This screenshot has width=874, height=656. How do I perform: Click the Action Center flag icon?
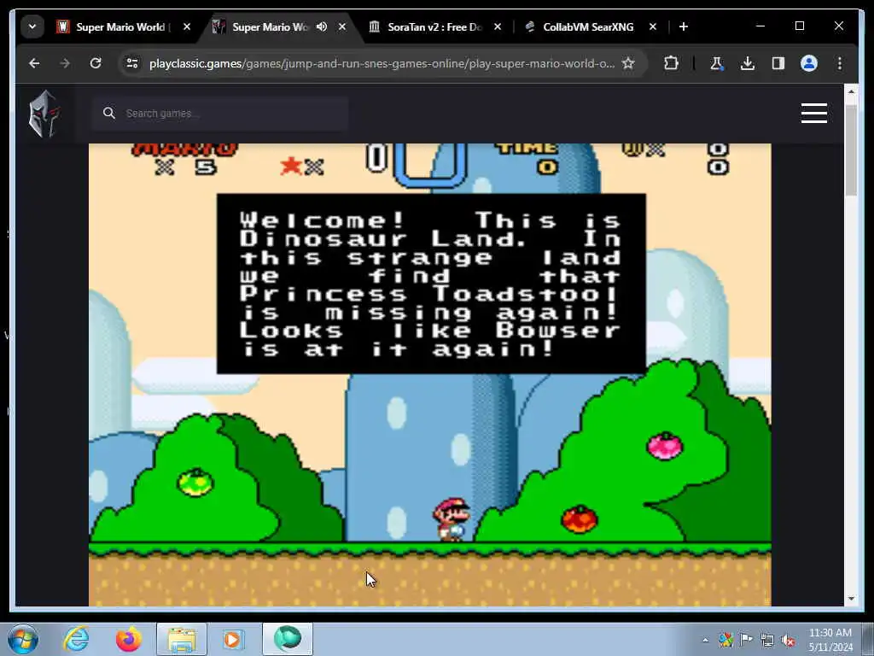[x=746, y=639]
